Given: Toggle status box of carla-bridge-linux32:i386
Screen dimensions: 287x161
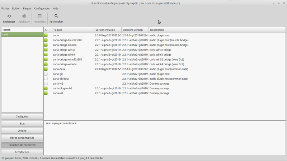Looking at the screenshot, I should (x=46, y=40).
